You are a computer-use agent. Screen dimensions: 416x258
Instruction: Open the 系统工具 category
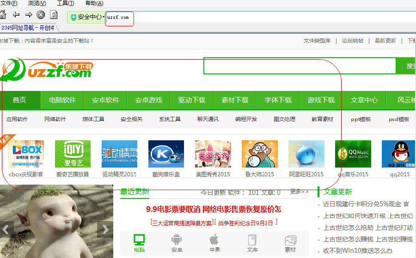tap(170, 119)
